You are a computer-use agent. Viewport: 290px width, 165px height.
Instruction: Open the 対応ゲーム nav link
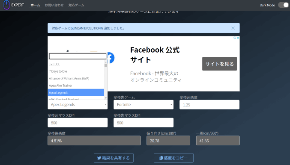(76, 5)
